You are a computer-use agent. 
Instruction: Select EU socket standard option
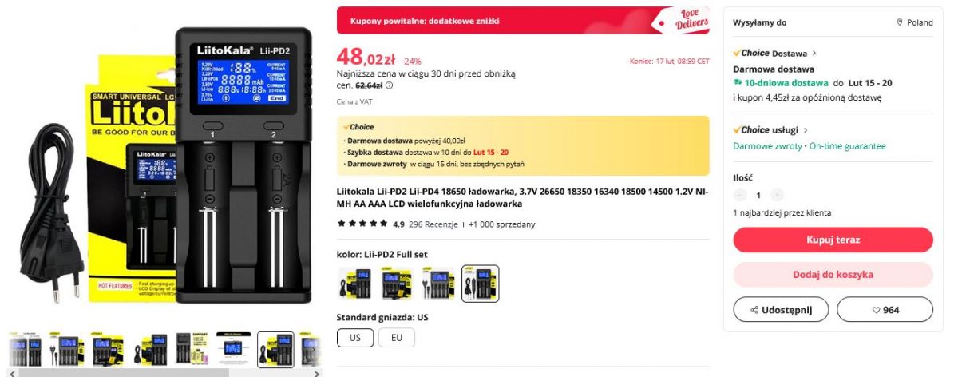(x=397, y=338)
